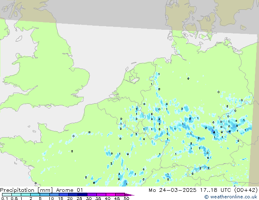Click the legend scale label "45"
This screenshot has width=259, height=200.
click(117, 198)
